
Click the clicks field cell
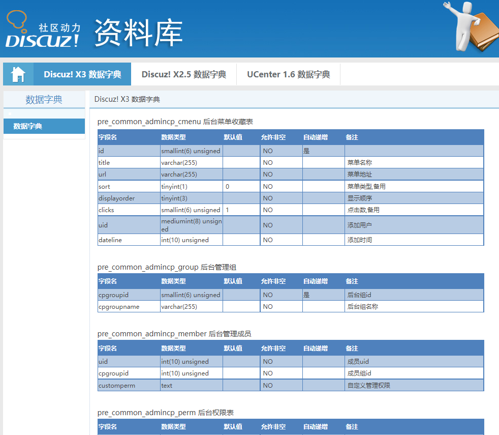point(129,210)
